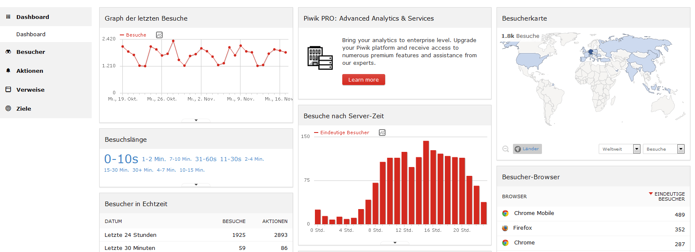Click the DATUM column header
The height and width of the screenshot is (252, 695).
[x=114, y=221]
